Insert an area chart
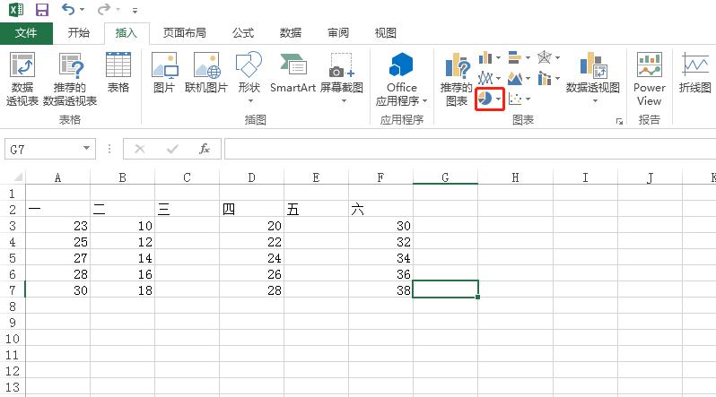The height and width of the screenshot is (397, 716). click(x=515, y=78)
